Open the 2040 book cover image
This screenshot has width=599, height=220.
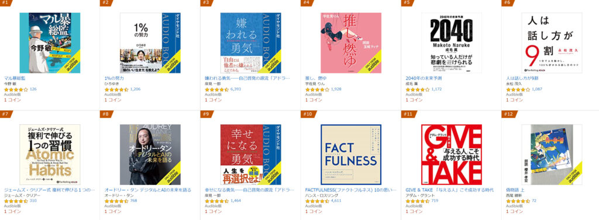(x=451, y=43)
